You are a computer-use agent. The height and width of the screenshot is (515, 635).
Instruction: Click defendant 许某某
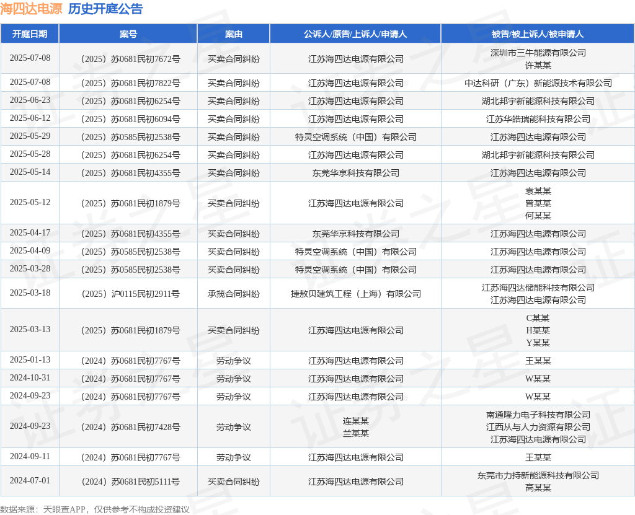[538, 65]
